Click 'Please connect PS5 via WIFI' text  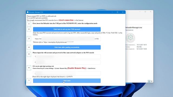pos(41,16)
